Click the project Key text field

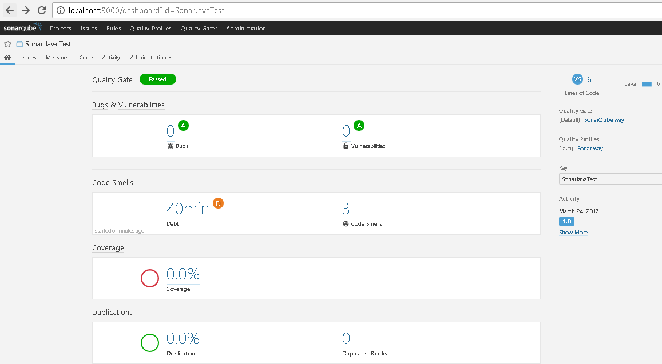tap(610, 179)
